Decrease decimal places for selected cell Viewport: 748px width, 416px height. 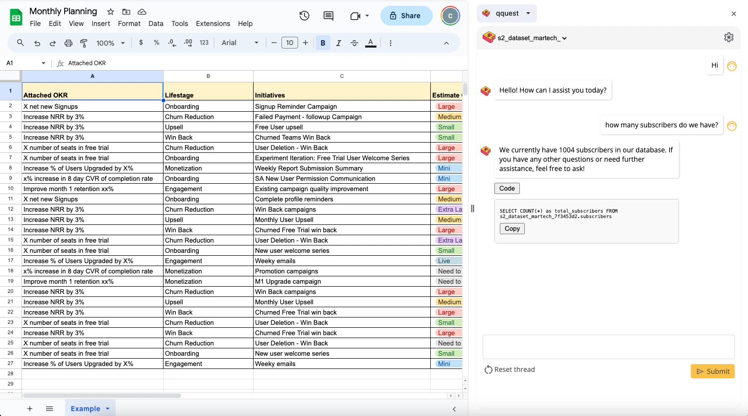(171, 43)
